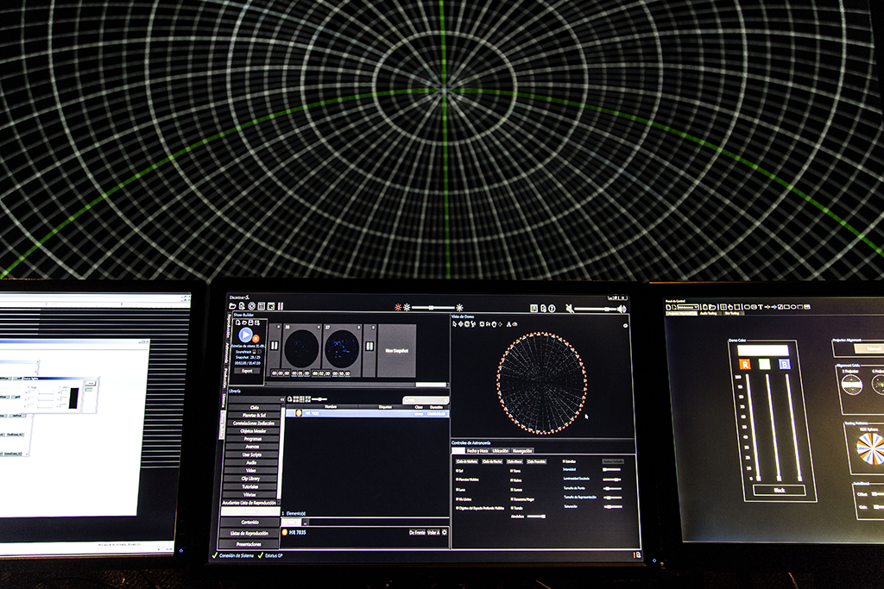Click the Export button
Viewport: 884px width, 589px height.
[247, 370]
